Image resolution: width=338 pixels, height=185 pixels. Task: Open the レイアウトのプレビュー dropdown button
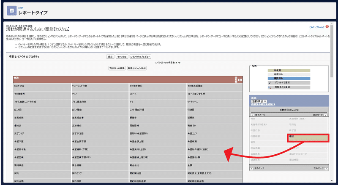tap(140, 57)
